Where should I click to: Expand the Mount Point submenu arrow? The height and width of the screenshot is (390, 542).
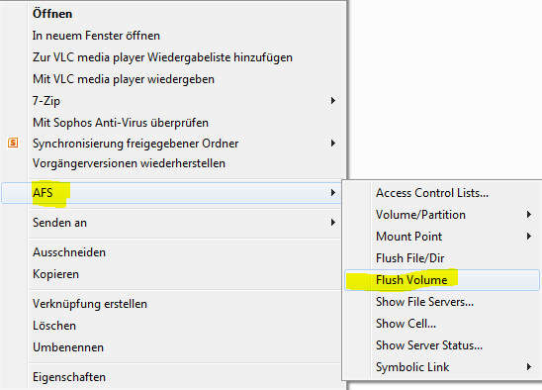(529, 236)
